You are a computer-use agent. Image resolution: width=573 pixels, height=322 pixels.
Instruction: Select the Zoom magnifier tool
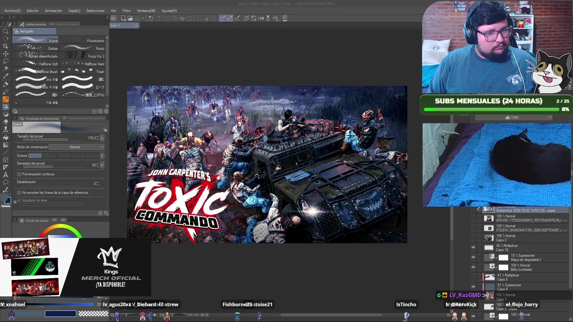6,31
